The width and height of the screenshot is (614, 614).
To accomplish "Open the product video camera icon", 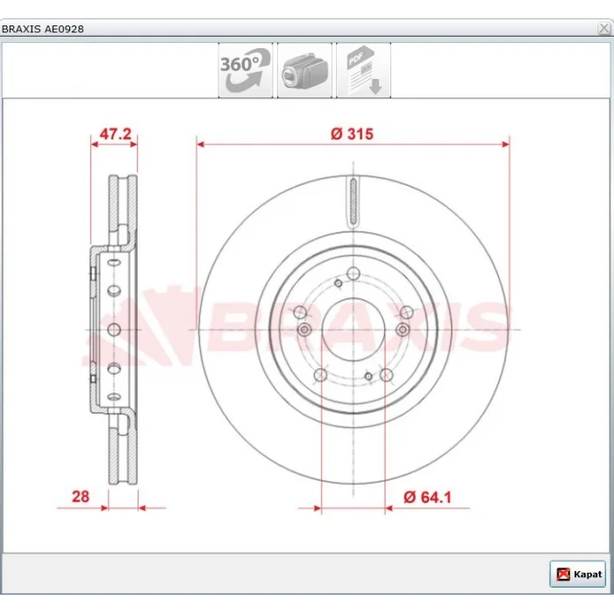I will (x=304, y=70).
